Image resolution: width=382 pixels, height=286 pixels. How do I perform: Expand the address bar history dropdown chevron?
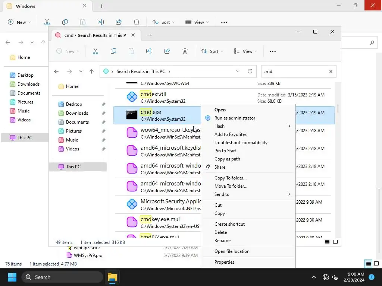[x=238, y=71]
